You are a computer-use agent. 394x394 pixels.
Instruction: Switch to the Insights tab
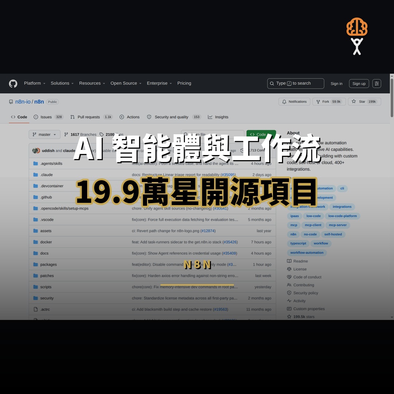point(218,117)
